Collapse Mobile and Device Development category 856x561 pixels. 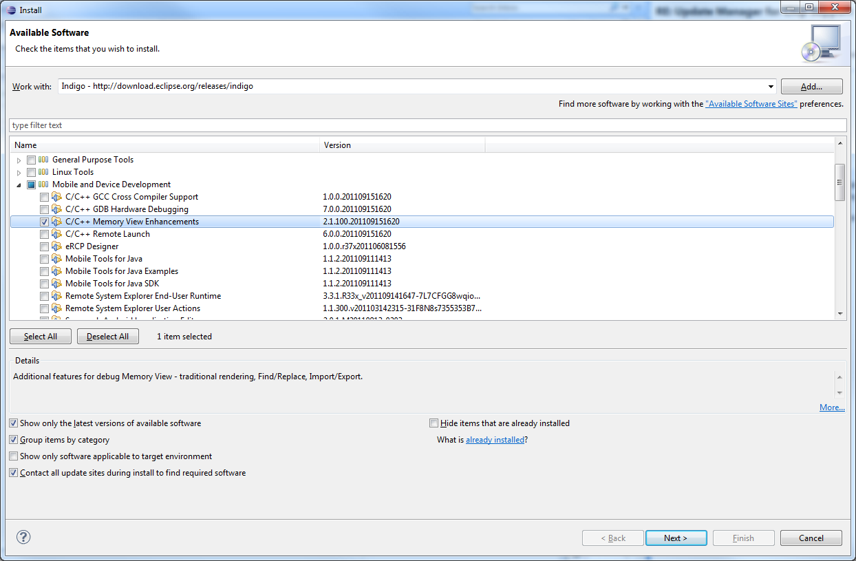tap(19, 184)
